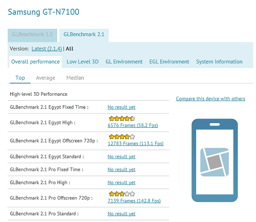The height and width of the screenshot is (222, 256).
Task: Click GLBenchmark 2.1 Pro Offscreen 720p label
Action: [x=51, y=198]
